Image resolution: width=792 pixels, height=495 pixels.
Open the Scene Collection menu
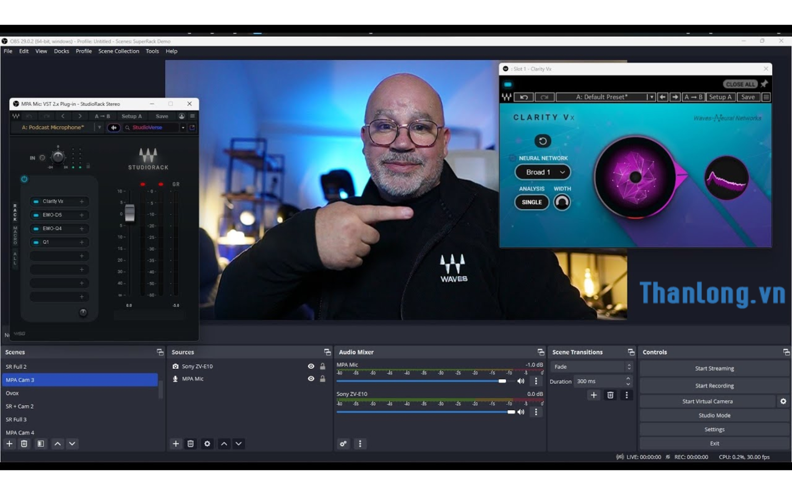point(118,51)
